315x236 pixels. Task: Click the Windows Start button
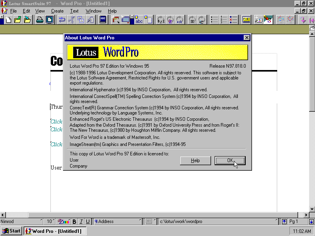[x=11, y=231]
